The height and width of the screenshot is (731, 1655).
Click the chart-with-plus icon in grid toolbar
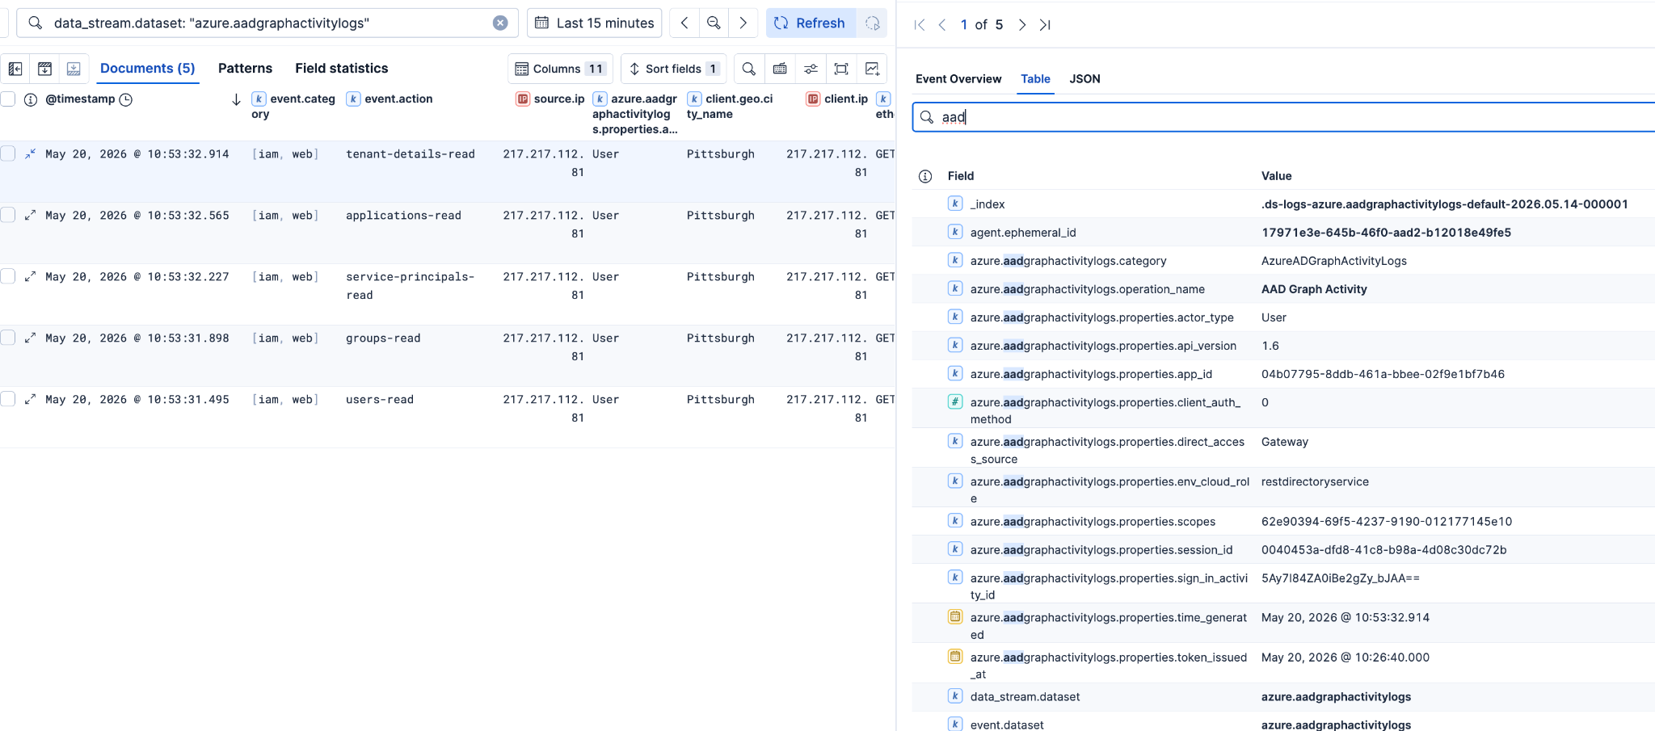[872, 69]
